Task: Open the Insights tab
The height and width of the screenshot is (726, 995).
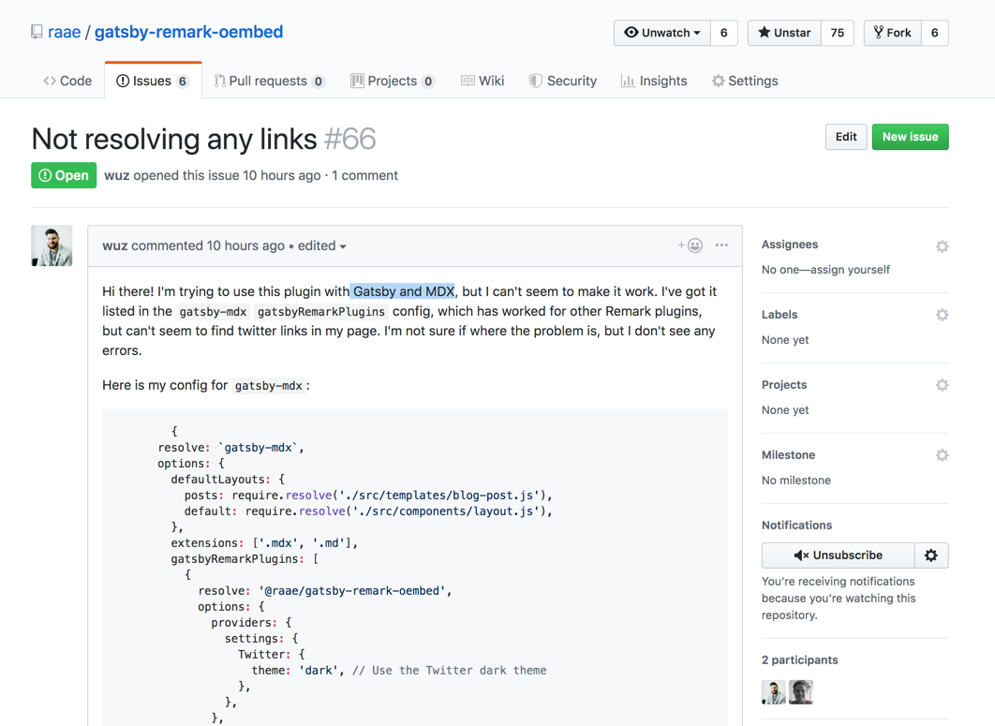Action: 654,81
